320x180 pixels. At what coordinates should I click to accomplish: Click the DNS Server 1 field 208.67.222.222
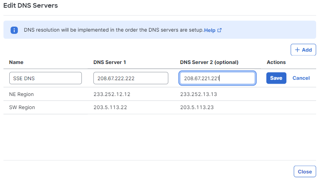click(131, 78)
